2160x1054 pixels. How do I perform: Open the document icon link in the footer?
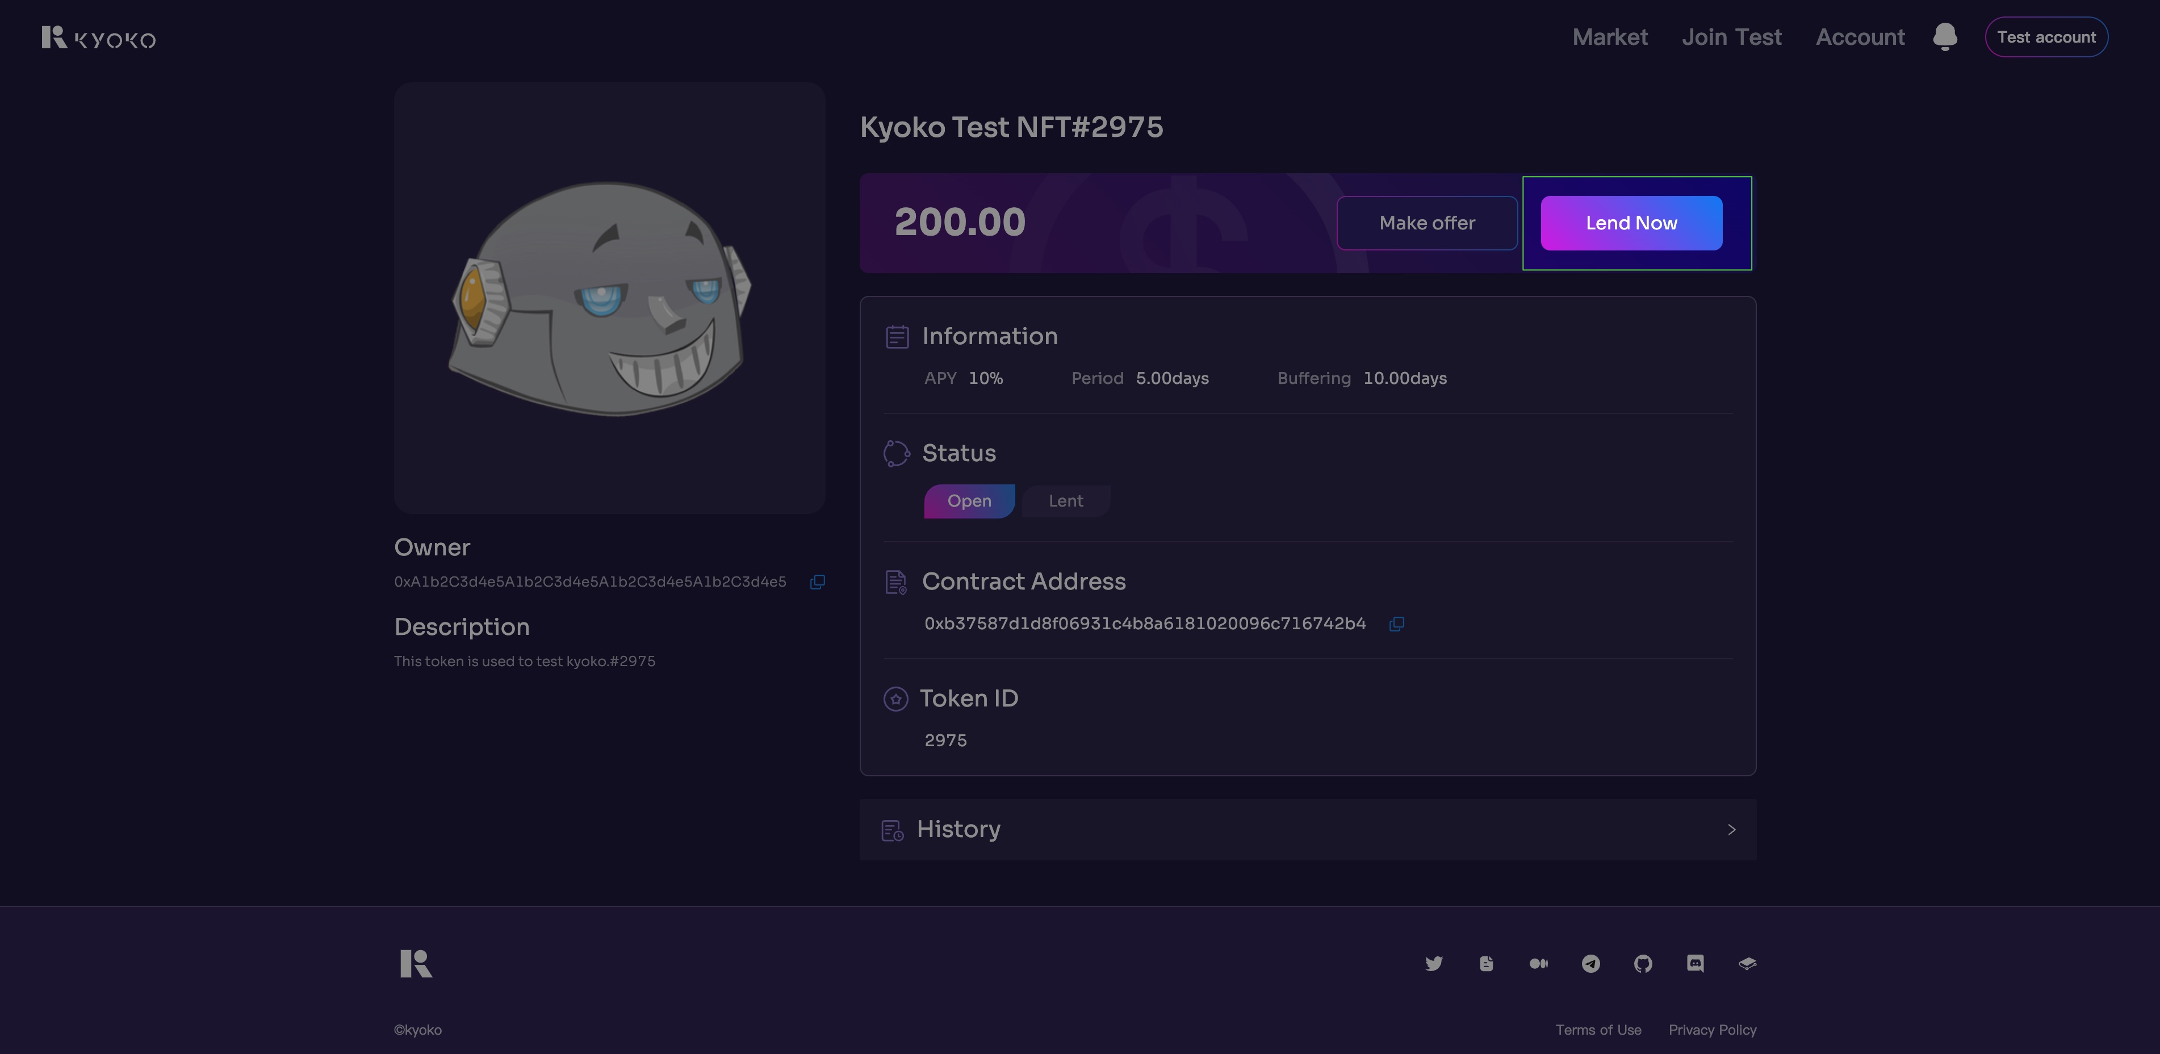1486,964
